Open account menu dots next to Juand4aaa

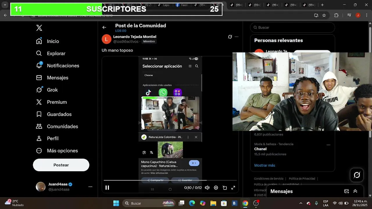[90, 187]
